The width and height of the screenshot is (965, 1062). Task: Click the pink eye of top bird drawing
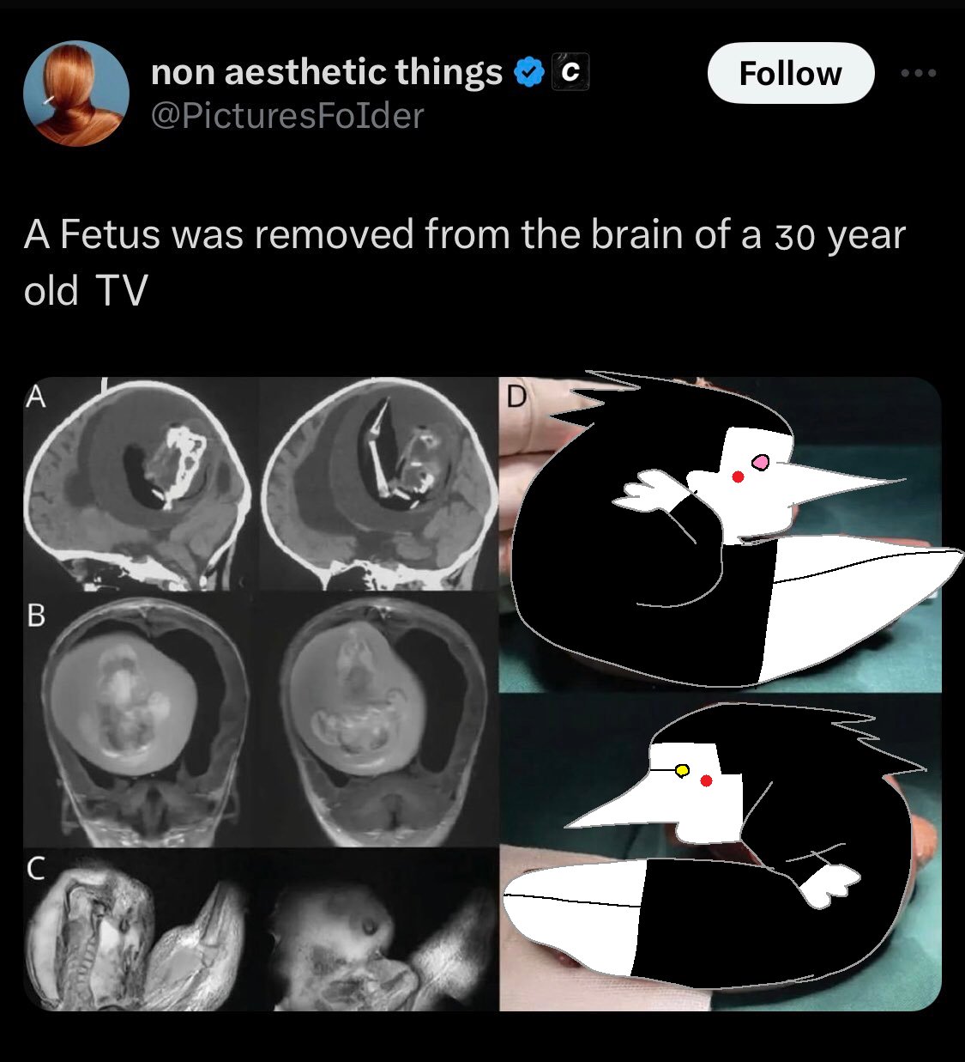[x=760, y=463]
